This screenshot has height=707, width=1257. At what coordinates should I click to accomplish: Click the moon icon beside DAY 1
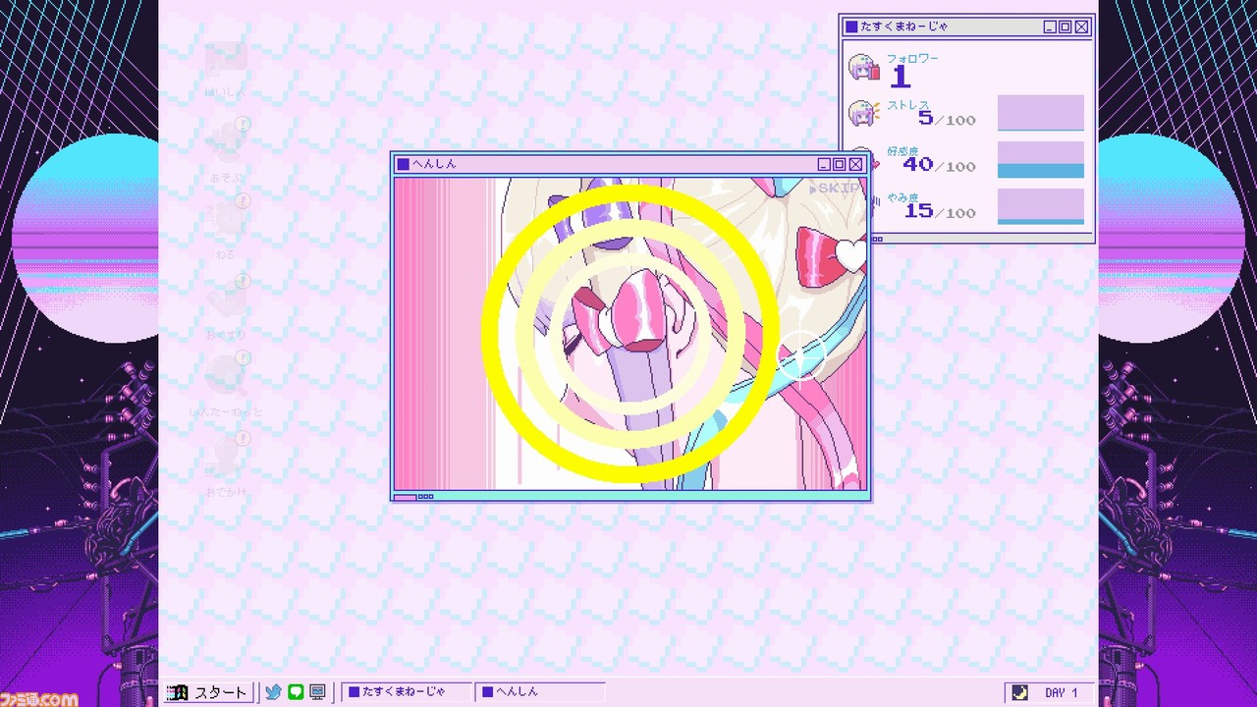pyautogui.click(x=1020, y=692)
